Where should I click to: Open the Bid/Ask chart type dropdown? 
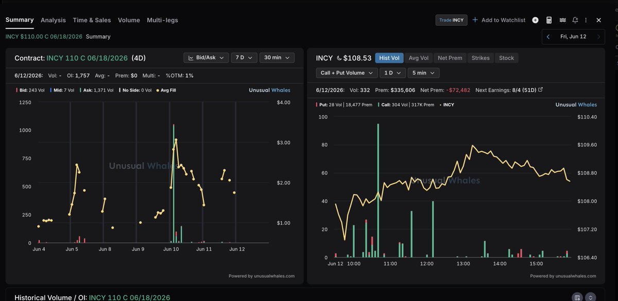[x=205, y=58]
